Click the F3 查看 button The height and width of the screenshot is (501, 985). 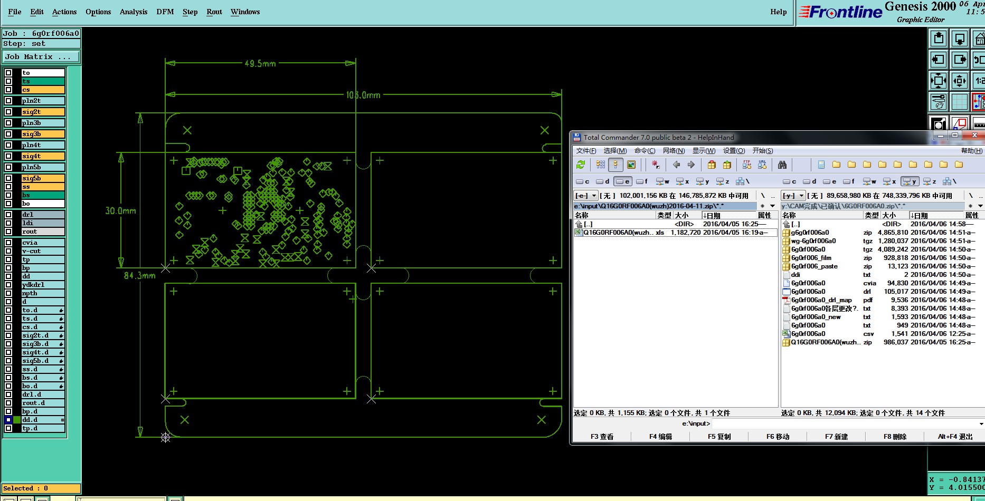(x=602, y=437)
